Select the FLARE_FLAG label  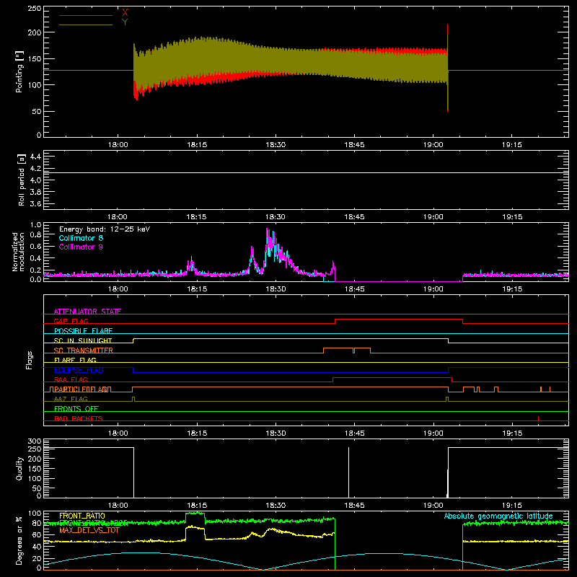(75, 360)
